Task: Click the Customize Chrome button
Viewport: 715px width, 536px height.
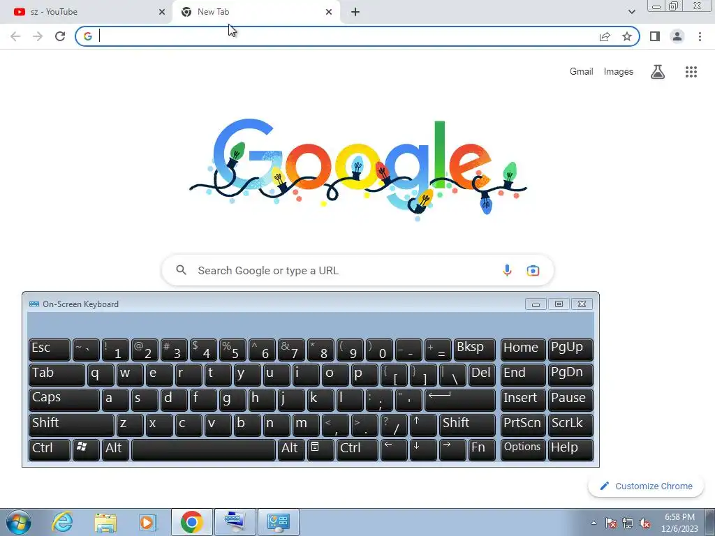Action: tap(646, 486)
